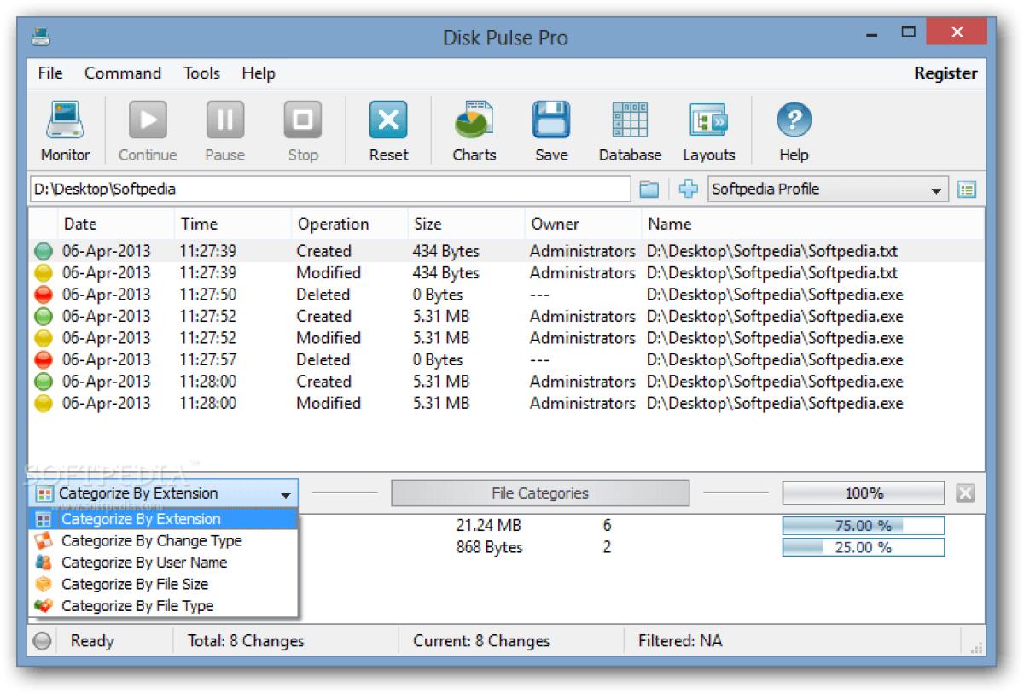
Task: Open the Layouts manager
Action: 709,128
